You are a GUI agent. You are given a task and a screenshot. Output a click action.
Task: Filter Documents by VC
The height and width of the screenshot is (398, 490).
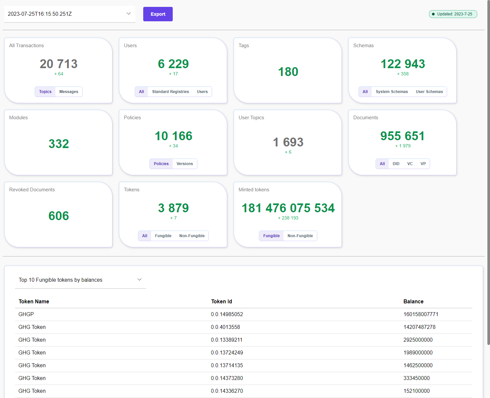point(410,164)
